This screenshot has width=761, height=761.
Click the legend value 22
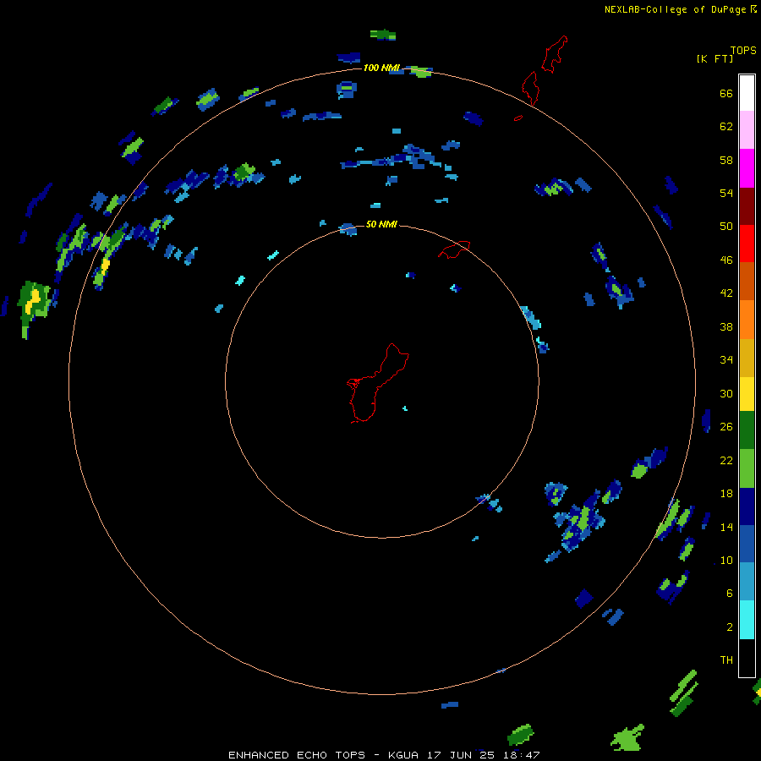(726, 461)
